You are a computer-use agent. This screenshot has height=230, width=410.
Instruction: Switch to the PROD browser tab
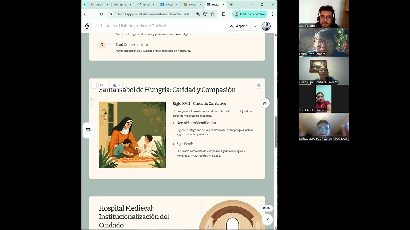coord(192,4)
